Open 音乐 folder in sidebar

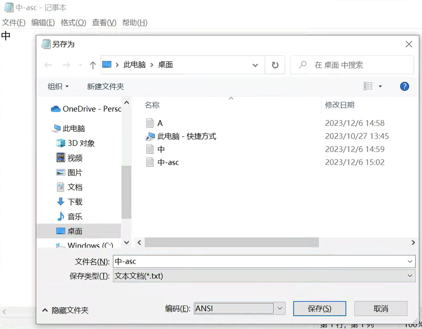70,216
